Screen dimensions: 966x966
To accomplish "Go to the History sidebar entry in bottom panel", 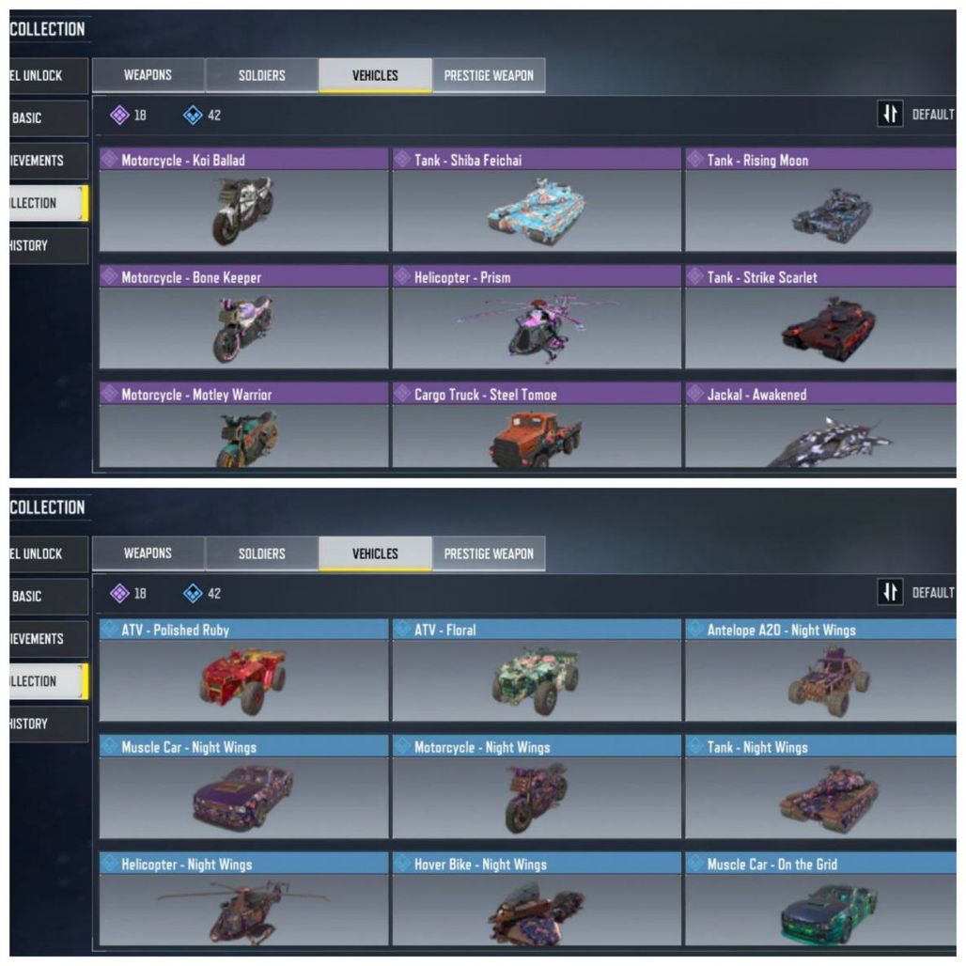I will click(49, 724).
